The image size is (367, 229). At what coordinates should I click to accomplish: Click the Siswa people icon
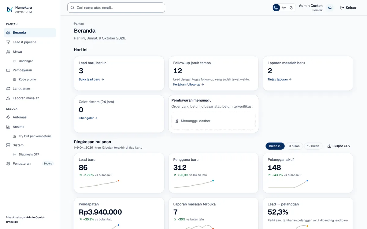coord(8,52)
